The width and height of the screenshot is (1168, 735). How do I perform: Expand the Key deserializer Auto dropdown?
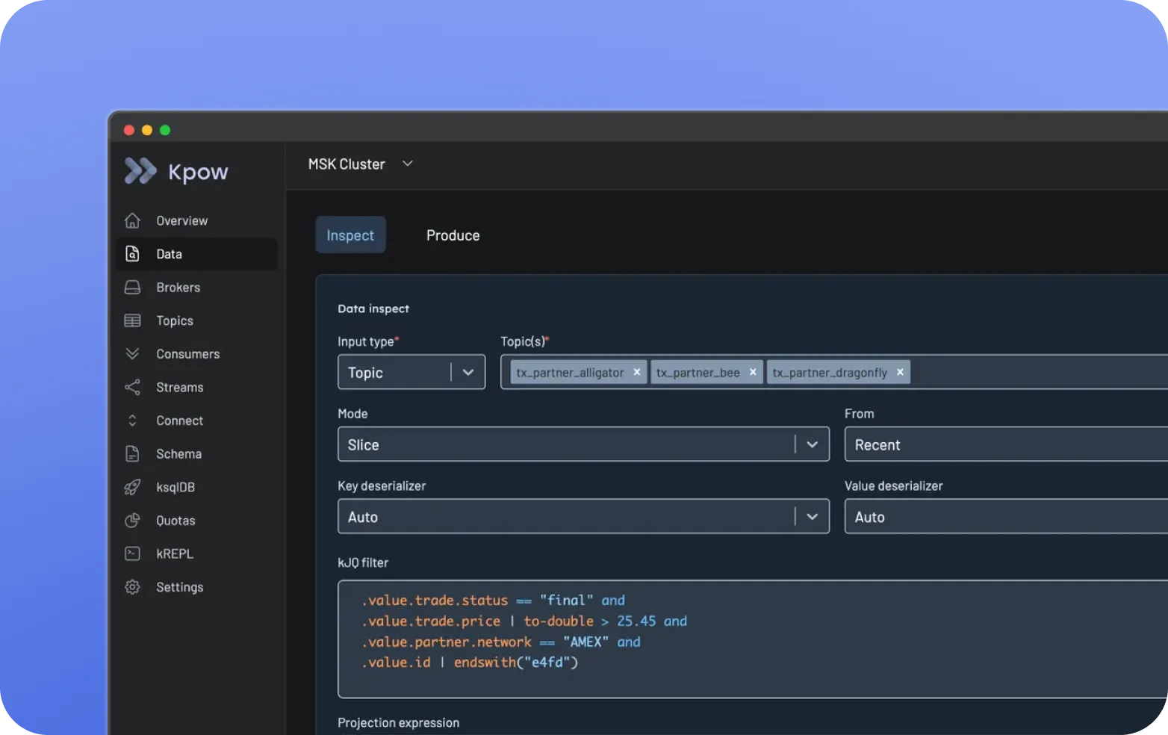click(x=583, y=516)
